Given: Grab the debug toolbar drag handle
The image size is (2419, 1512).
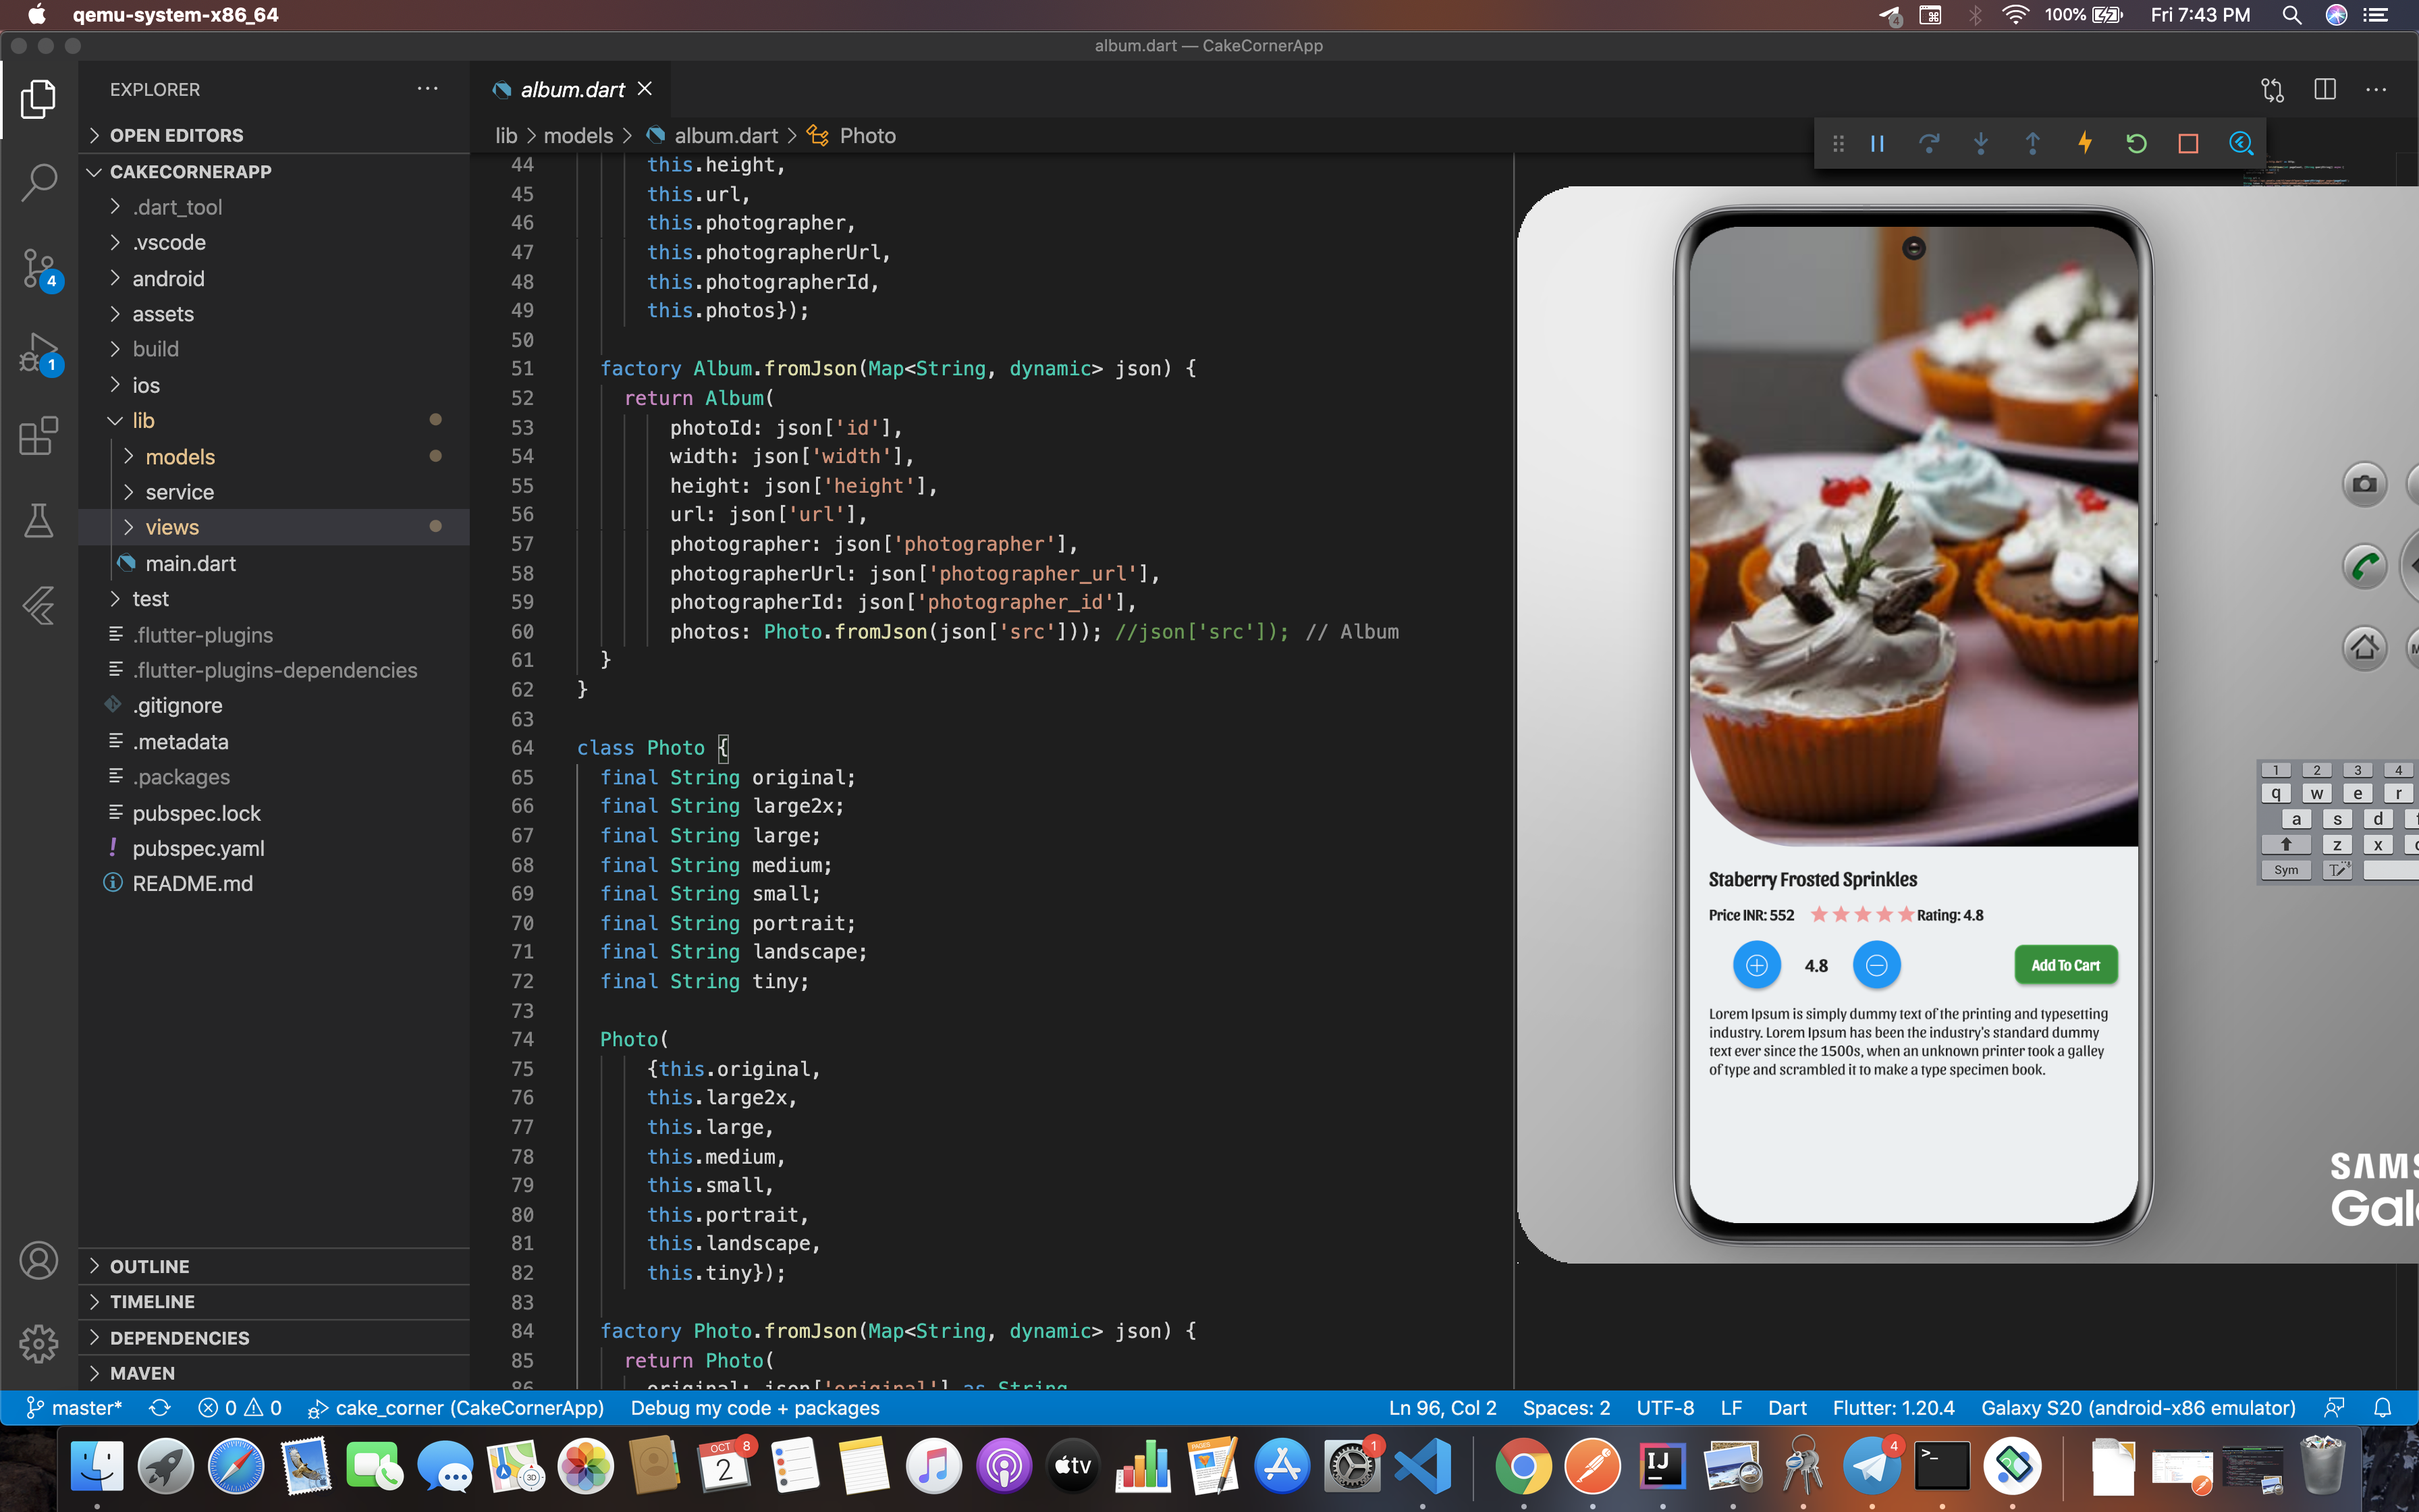Looking at the screenshot, I should [x=1839, y=144].
